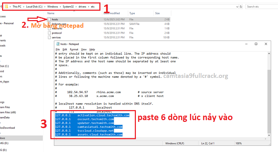Click the Ln 22, Col 1 status entry

(208, 143)
